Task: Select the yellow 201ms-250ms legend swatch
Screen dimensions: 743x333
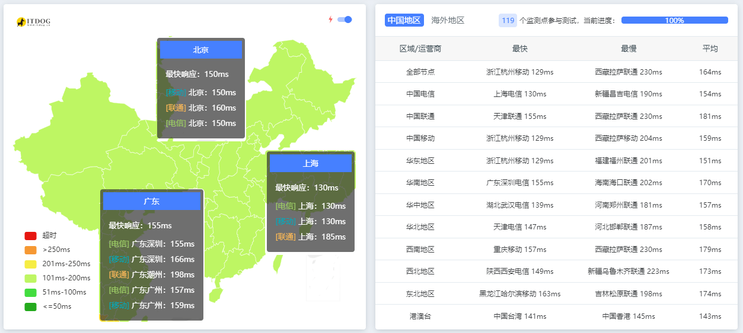Action: coord(31,264)
